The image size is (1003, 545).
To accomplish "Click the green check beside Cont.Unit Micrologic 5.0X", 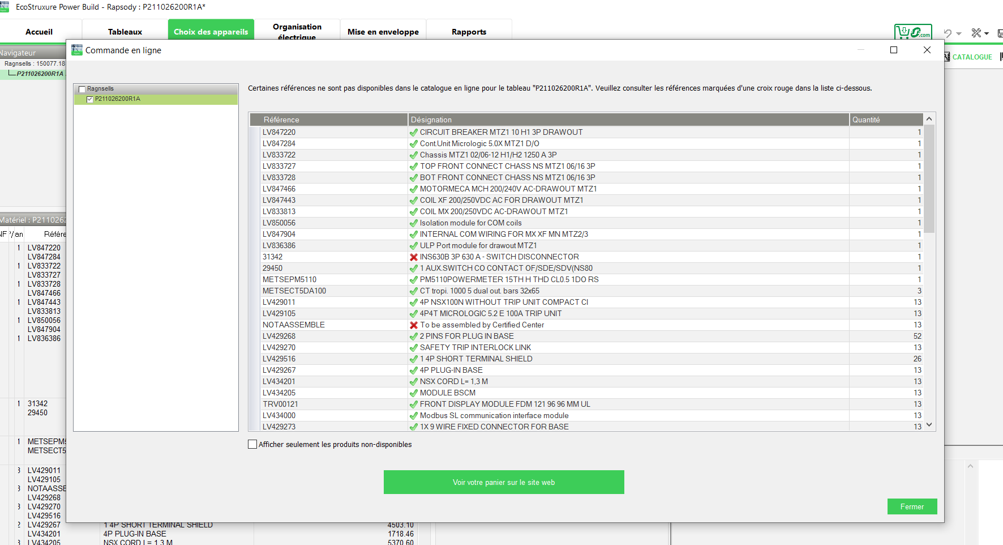I will [414, 143].
